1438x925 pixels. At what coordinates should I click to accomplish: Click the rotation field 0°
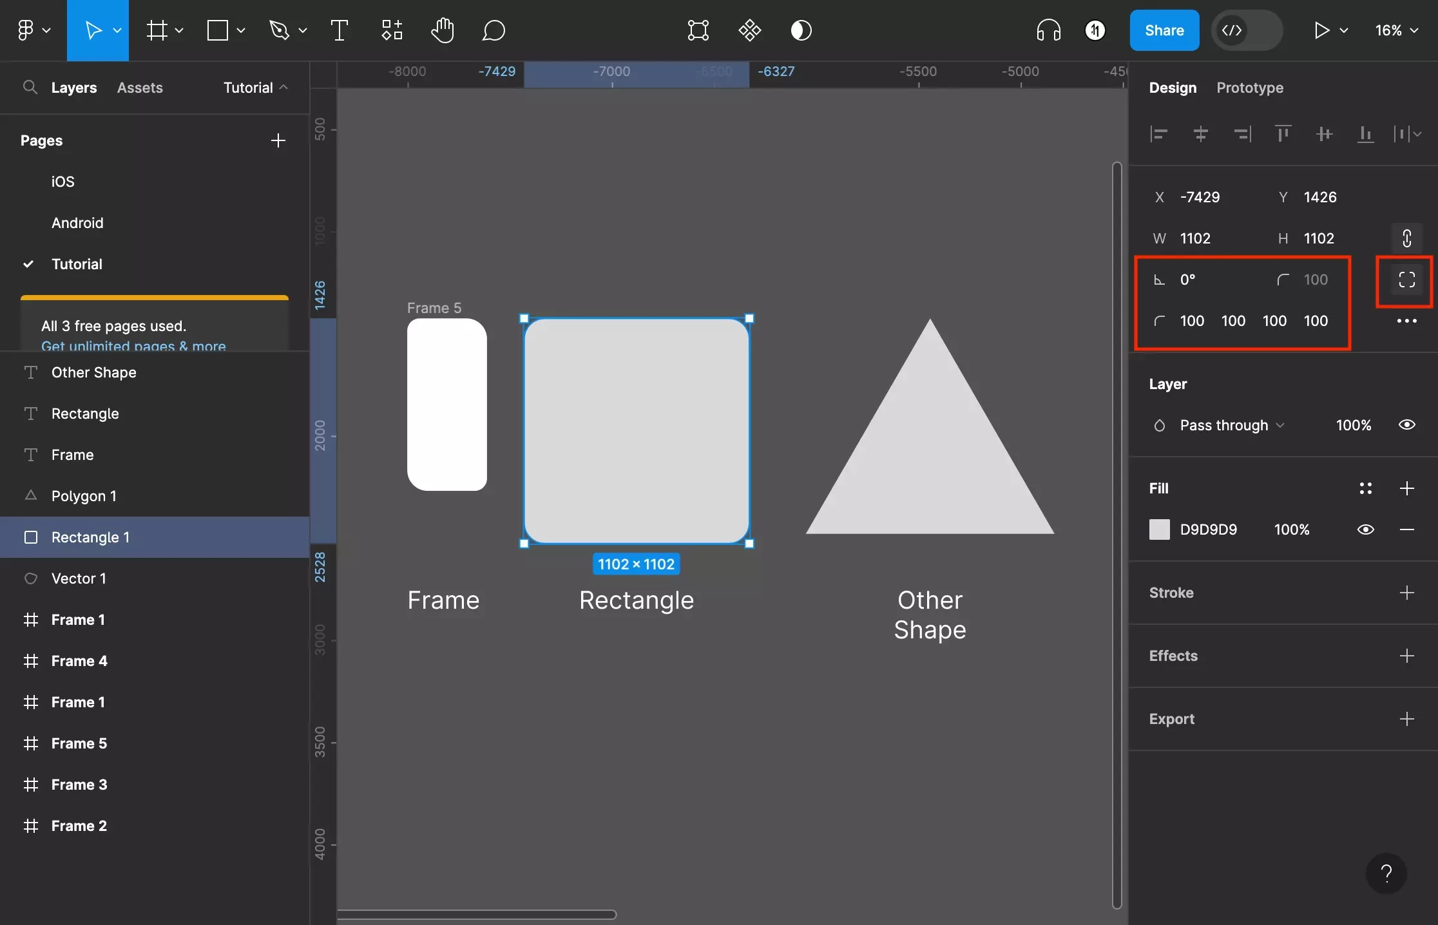tap(1187, 280)
